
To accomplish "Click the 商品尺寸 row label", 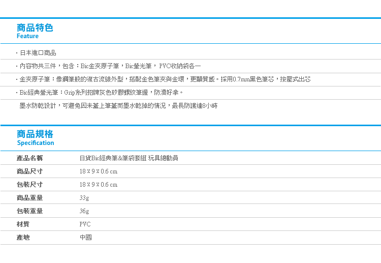I will tap(29, 171).
